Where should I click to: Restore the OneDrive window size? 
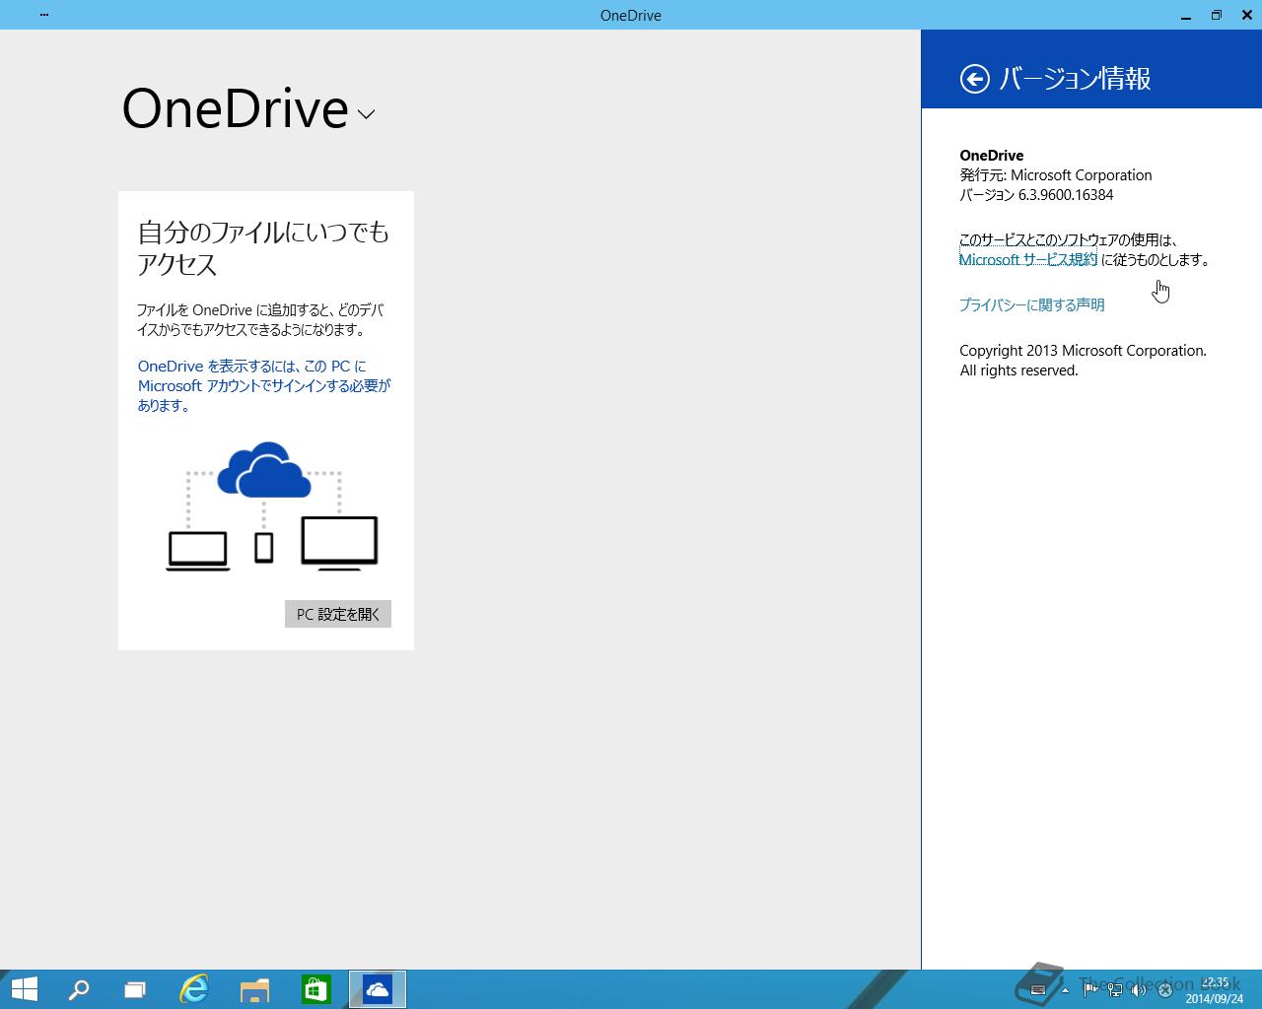1217,15
